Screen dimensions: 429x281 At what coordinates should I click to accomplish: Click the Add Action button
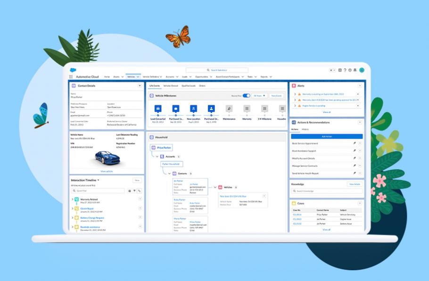[327, 136]
